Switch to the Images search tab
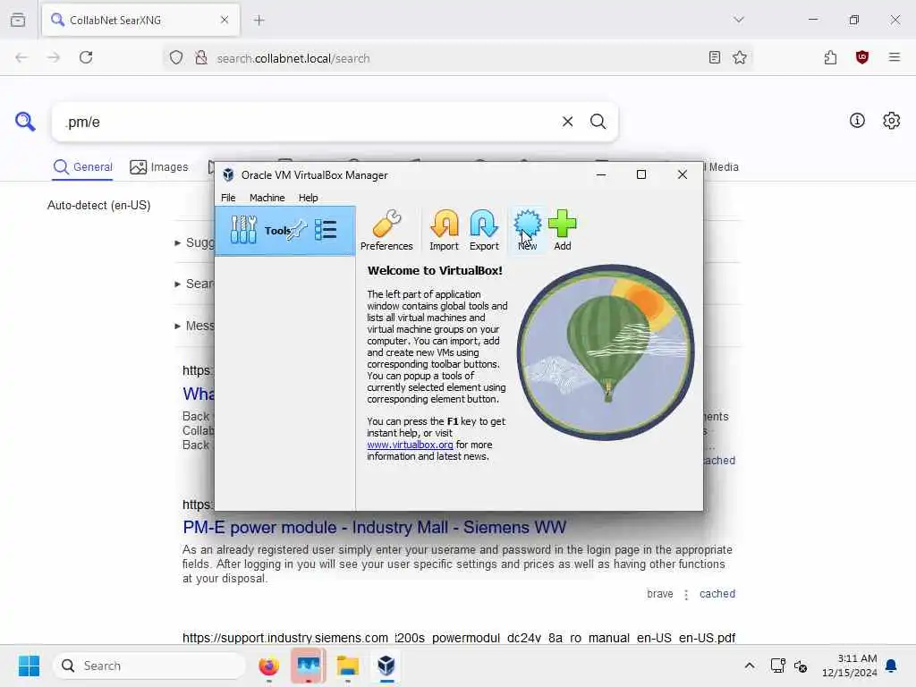Screen dimensions: 916x687 click(x=159, y=167)
